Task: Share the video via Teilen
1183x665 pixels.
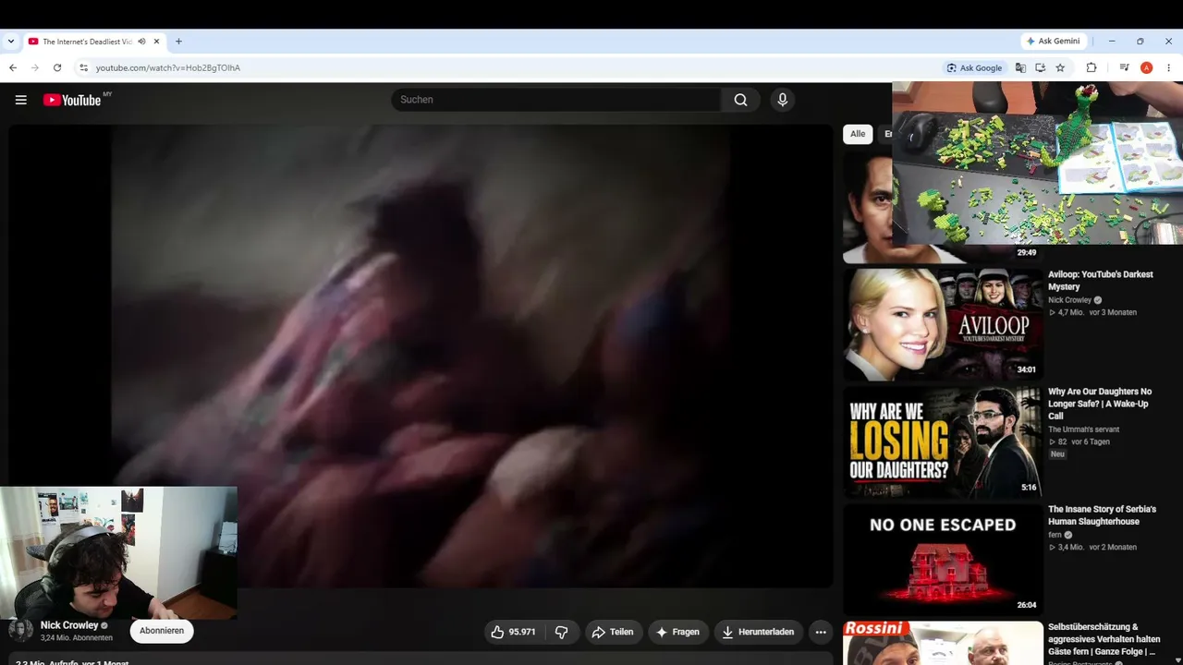Action: [614, 632]
